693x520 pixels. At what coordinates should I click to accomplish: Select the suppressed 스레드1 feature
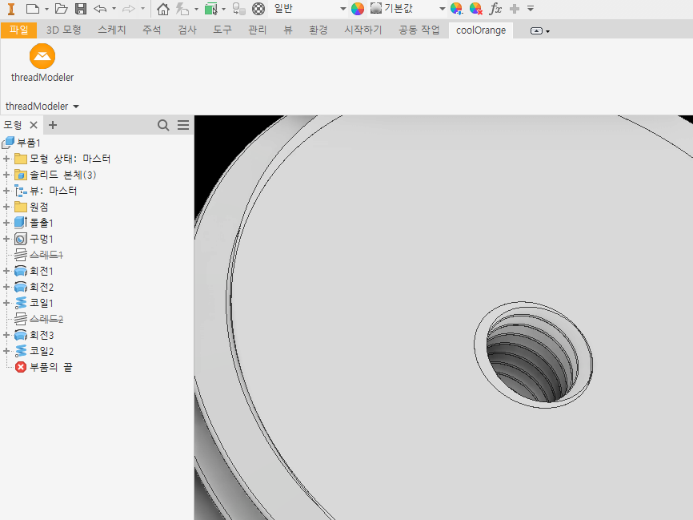coord(46,255)
